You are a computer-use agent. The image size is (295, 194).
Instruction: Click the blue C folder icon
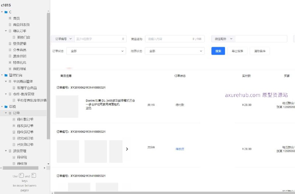[6, 12]
